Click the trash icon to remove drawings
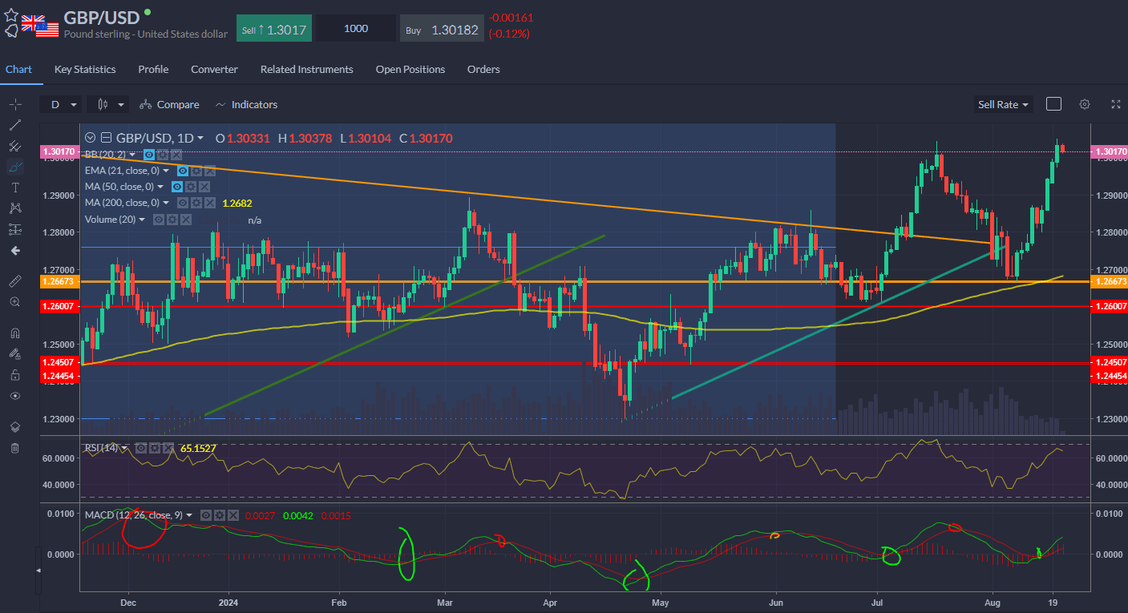The width and height of the screenshot is (1128, 613). [14, 448]
